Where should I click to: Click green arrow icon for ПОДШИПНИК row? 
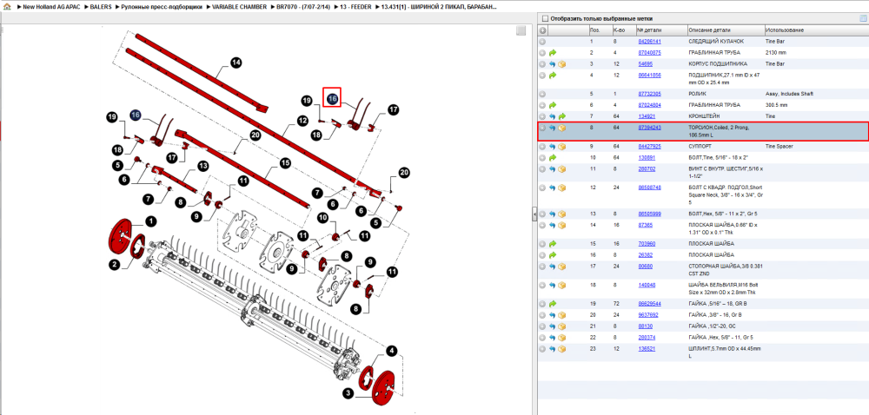point(553,76)
